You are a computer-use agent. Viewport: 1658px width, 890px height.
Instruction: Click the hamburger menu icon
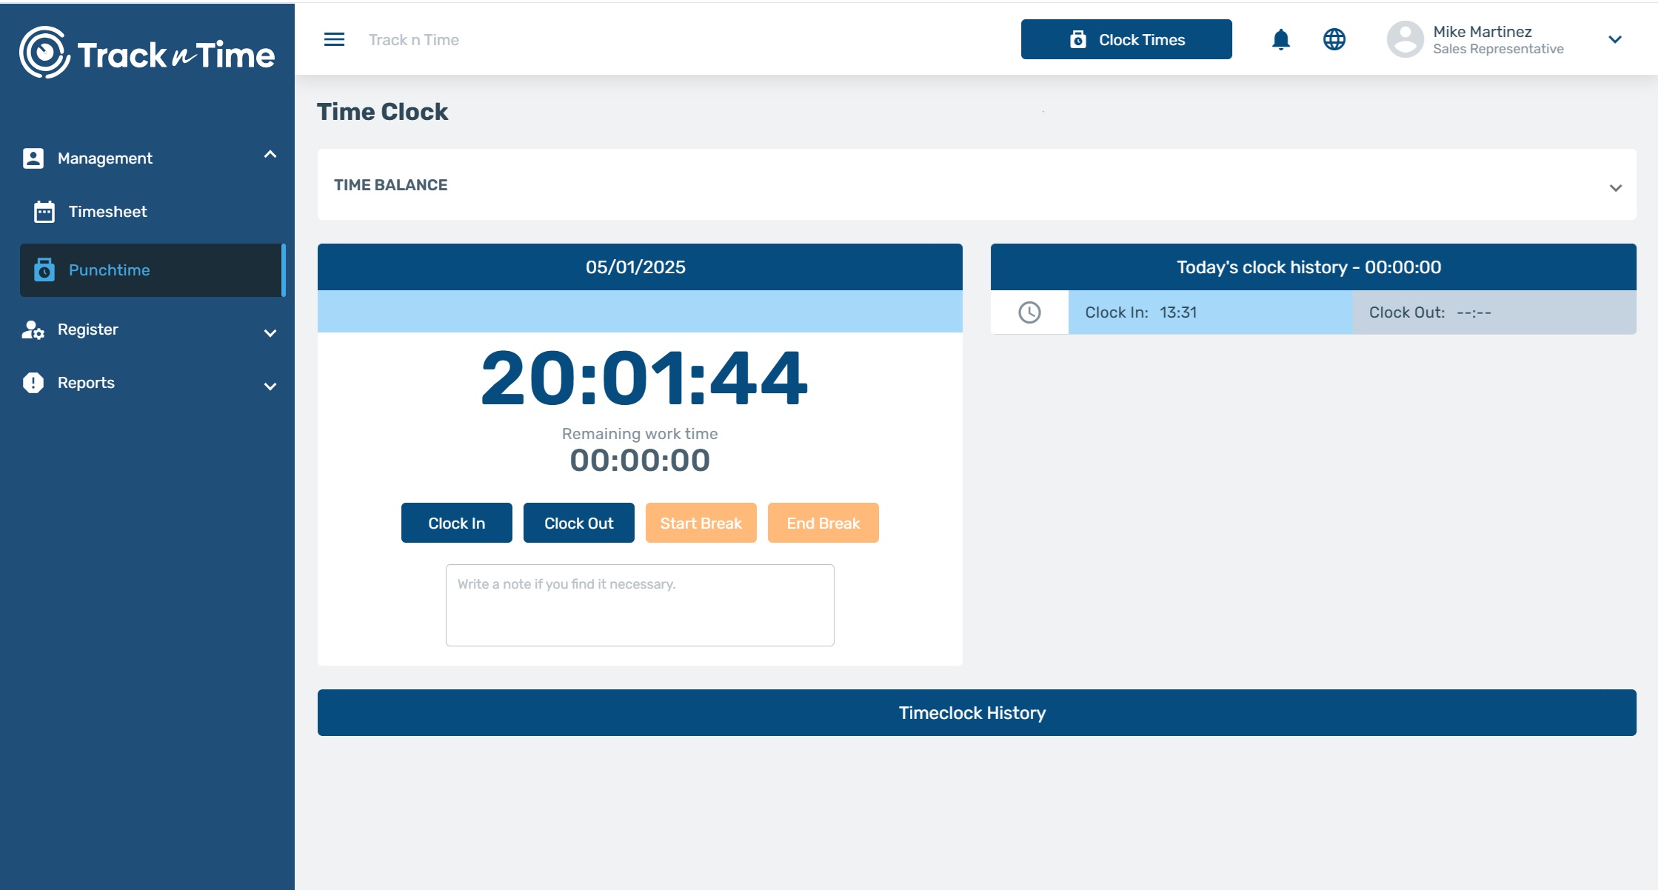tap(334, 39)
